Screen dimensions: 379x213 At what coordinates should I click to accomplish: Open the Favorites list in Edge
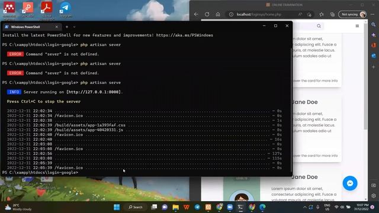pyautogui.click(x=322, y=14)
